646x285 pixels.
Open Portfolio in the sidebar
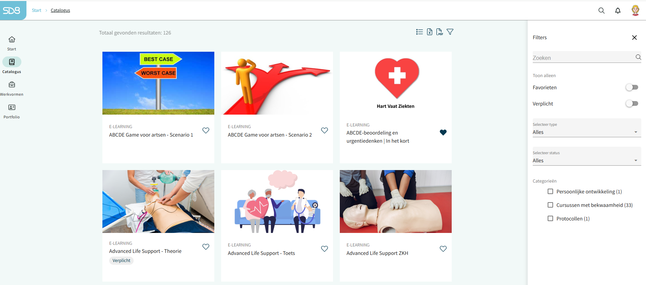tap(12, 111)
